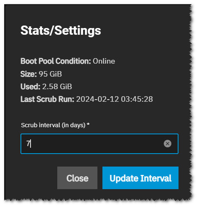Screen dimensions: 199x208
Task: Close the Stats/Settings dialog
Action: point(77,178)
